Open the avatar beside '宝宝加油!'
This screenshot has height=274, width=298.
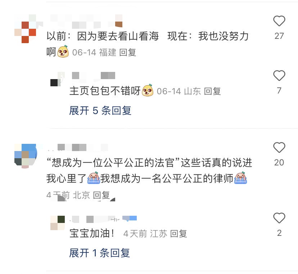coord(58,223)
